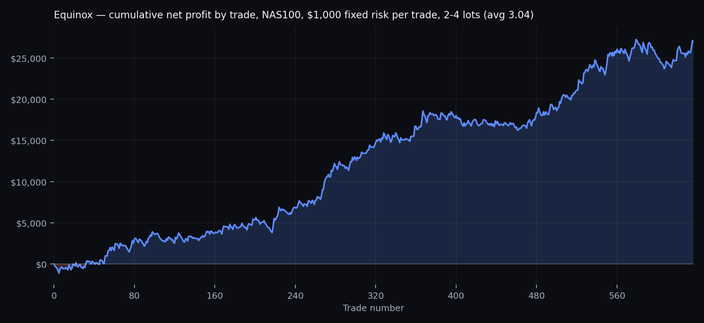Click the $20,000 y-axis label
The width and height of the screenshot is (704, 323).
click(29, 100)
